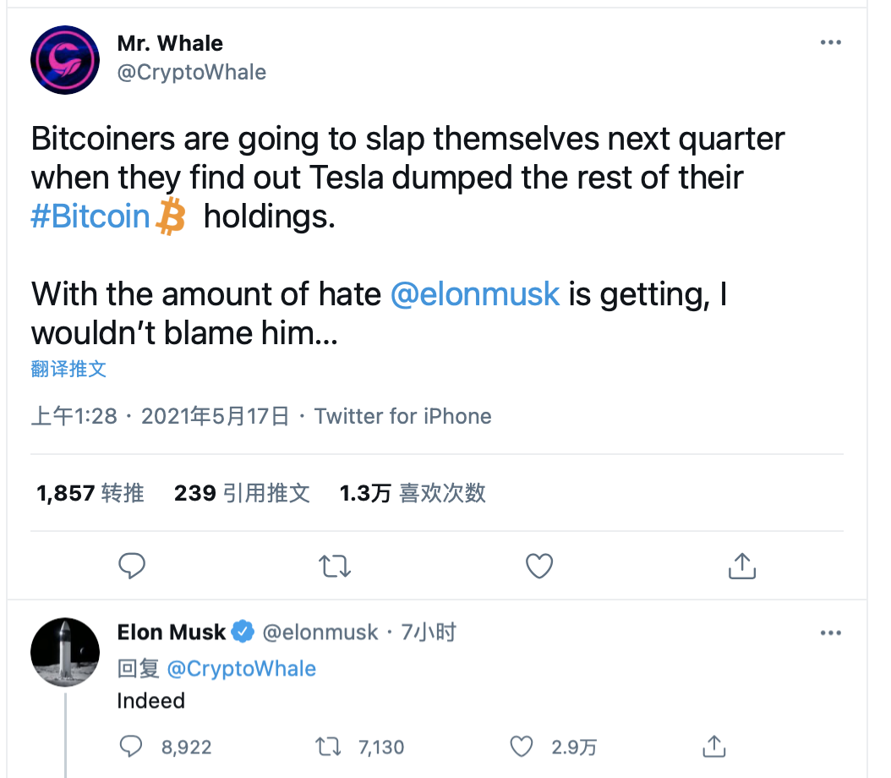Open the more options menu on Elon Musk's reply
This screenshot has width=891, height=778.
click(x=831, y=633)
